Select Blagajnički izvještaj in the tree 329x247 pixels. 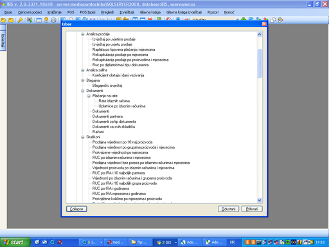click(107, 86)
